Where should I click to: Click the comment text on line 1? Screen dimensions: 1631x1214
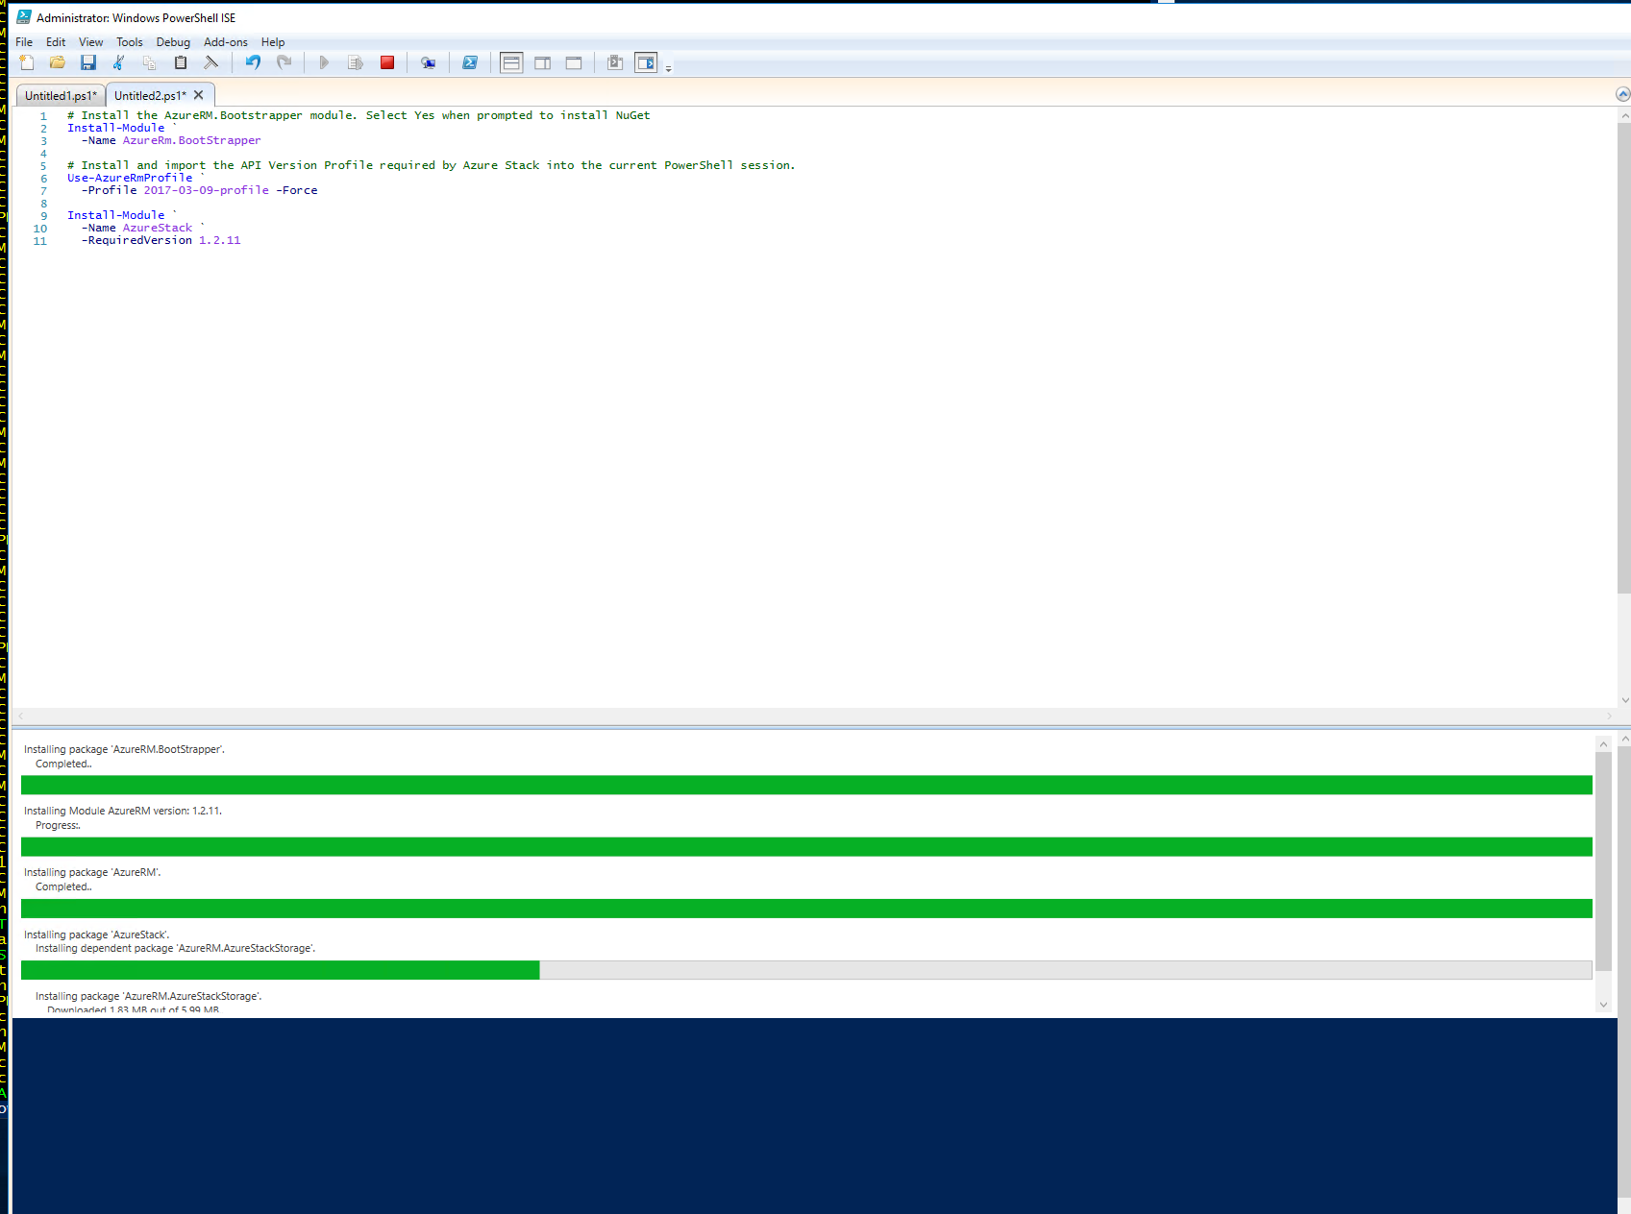(x=358, y=115)
